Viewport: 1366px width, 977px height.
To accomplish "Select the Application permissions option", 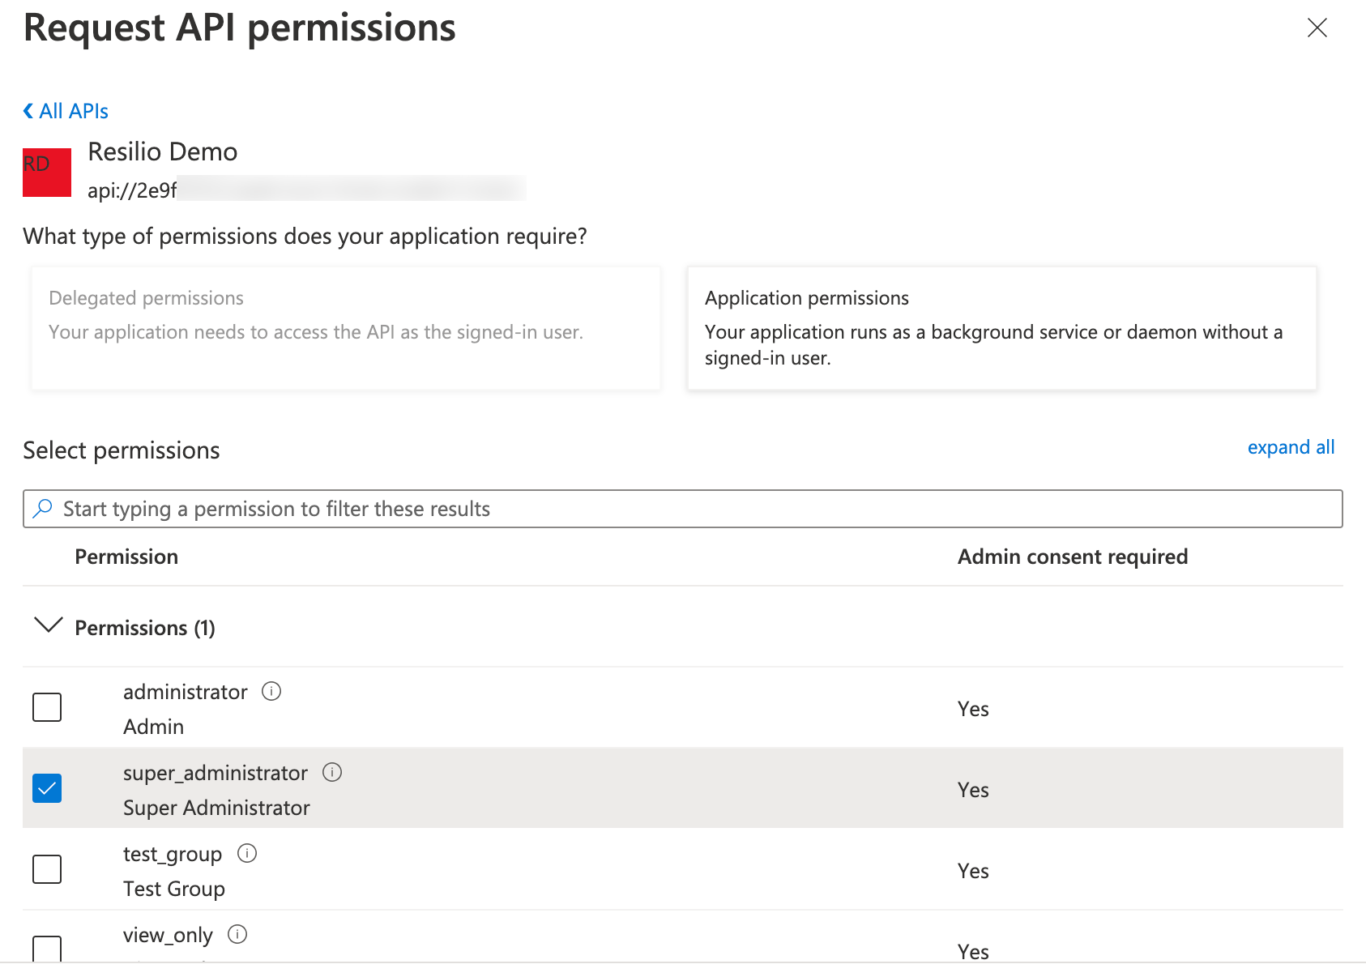I will (x=1001, y=328).
